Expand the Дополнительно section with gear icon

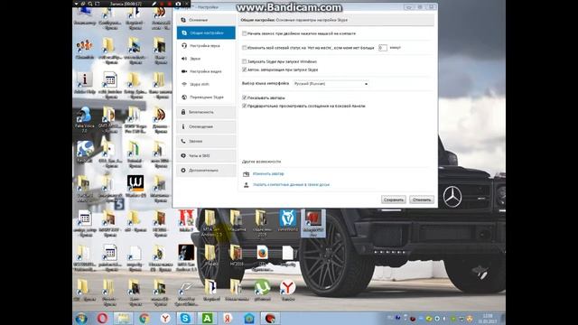pos(206,171)
